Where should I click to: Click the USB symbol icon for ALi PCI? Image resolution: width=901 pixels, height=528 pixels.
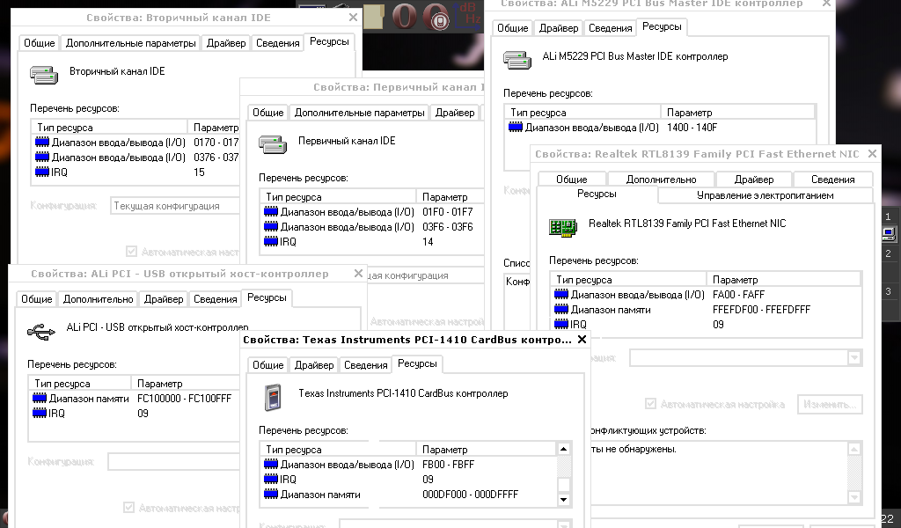click(x=40, y=332)
